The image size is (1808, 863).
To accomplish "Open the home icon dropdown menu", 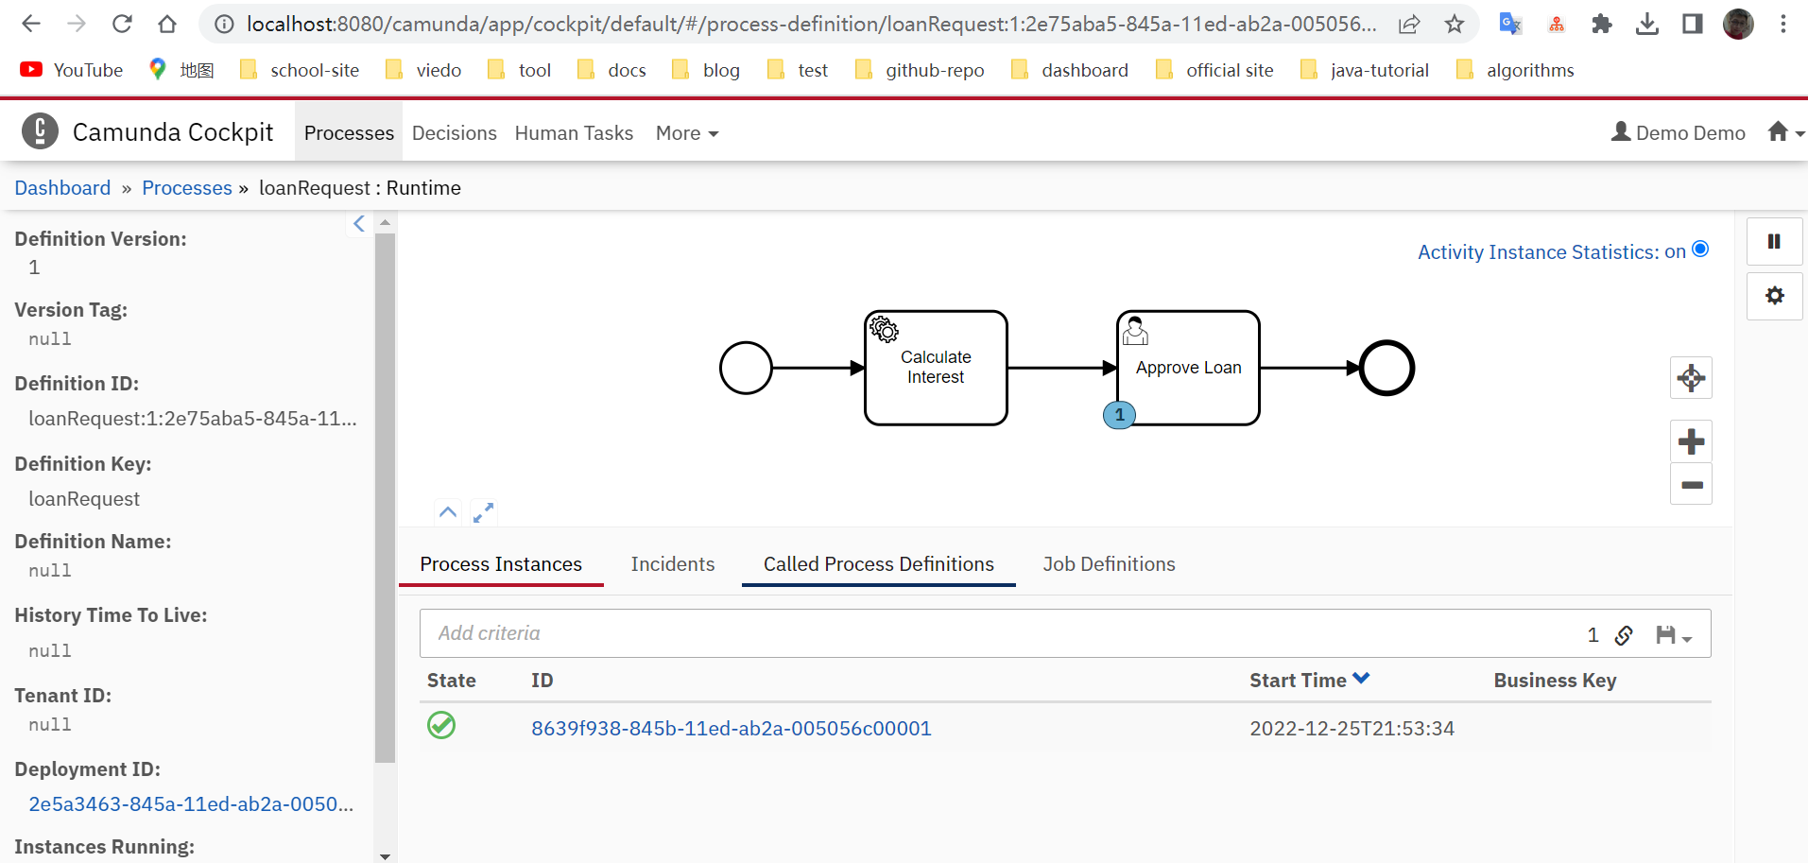I will click(x=1785, y=132).
